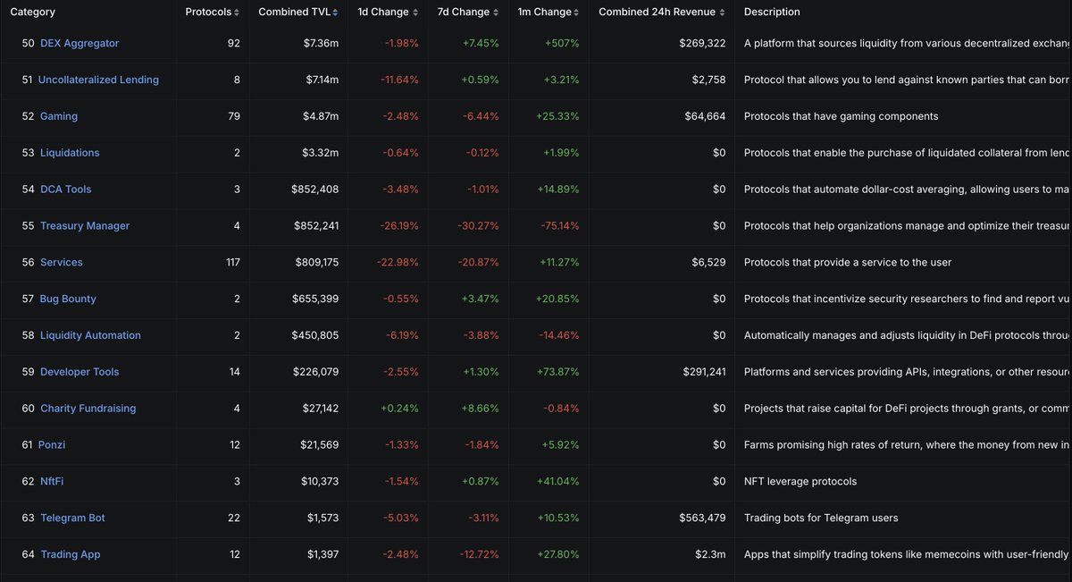1072x582 pixels.
Task: Select TVL value $852,241
Action: (315, 226)
